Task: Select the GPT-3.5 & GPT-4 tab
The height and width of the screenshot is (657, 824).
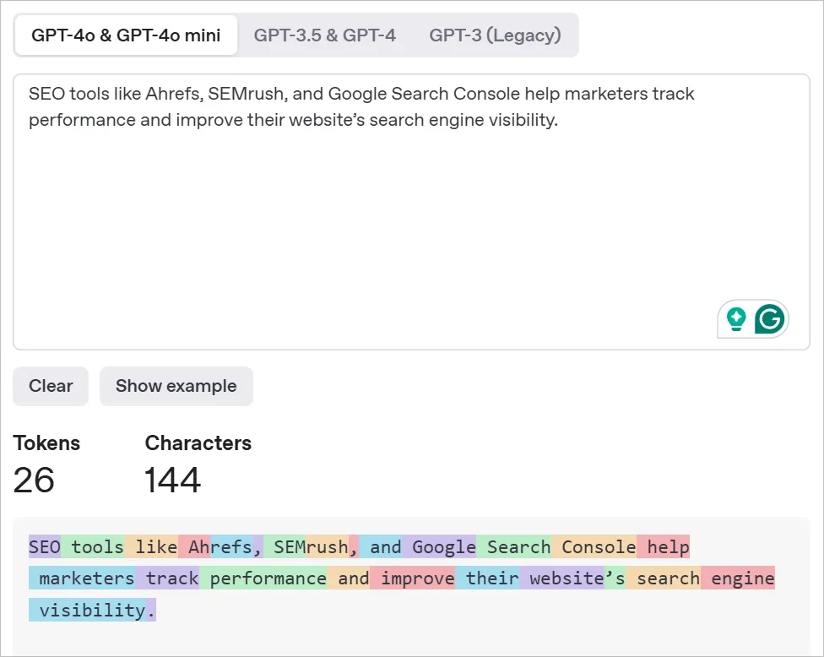Action: (325, 35)
